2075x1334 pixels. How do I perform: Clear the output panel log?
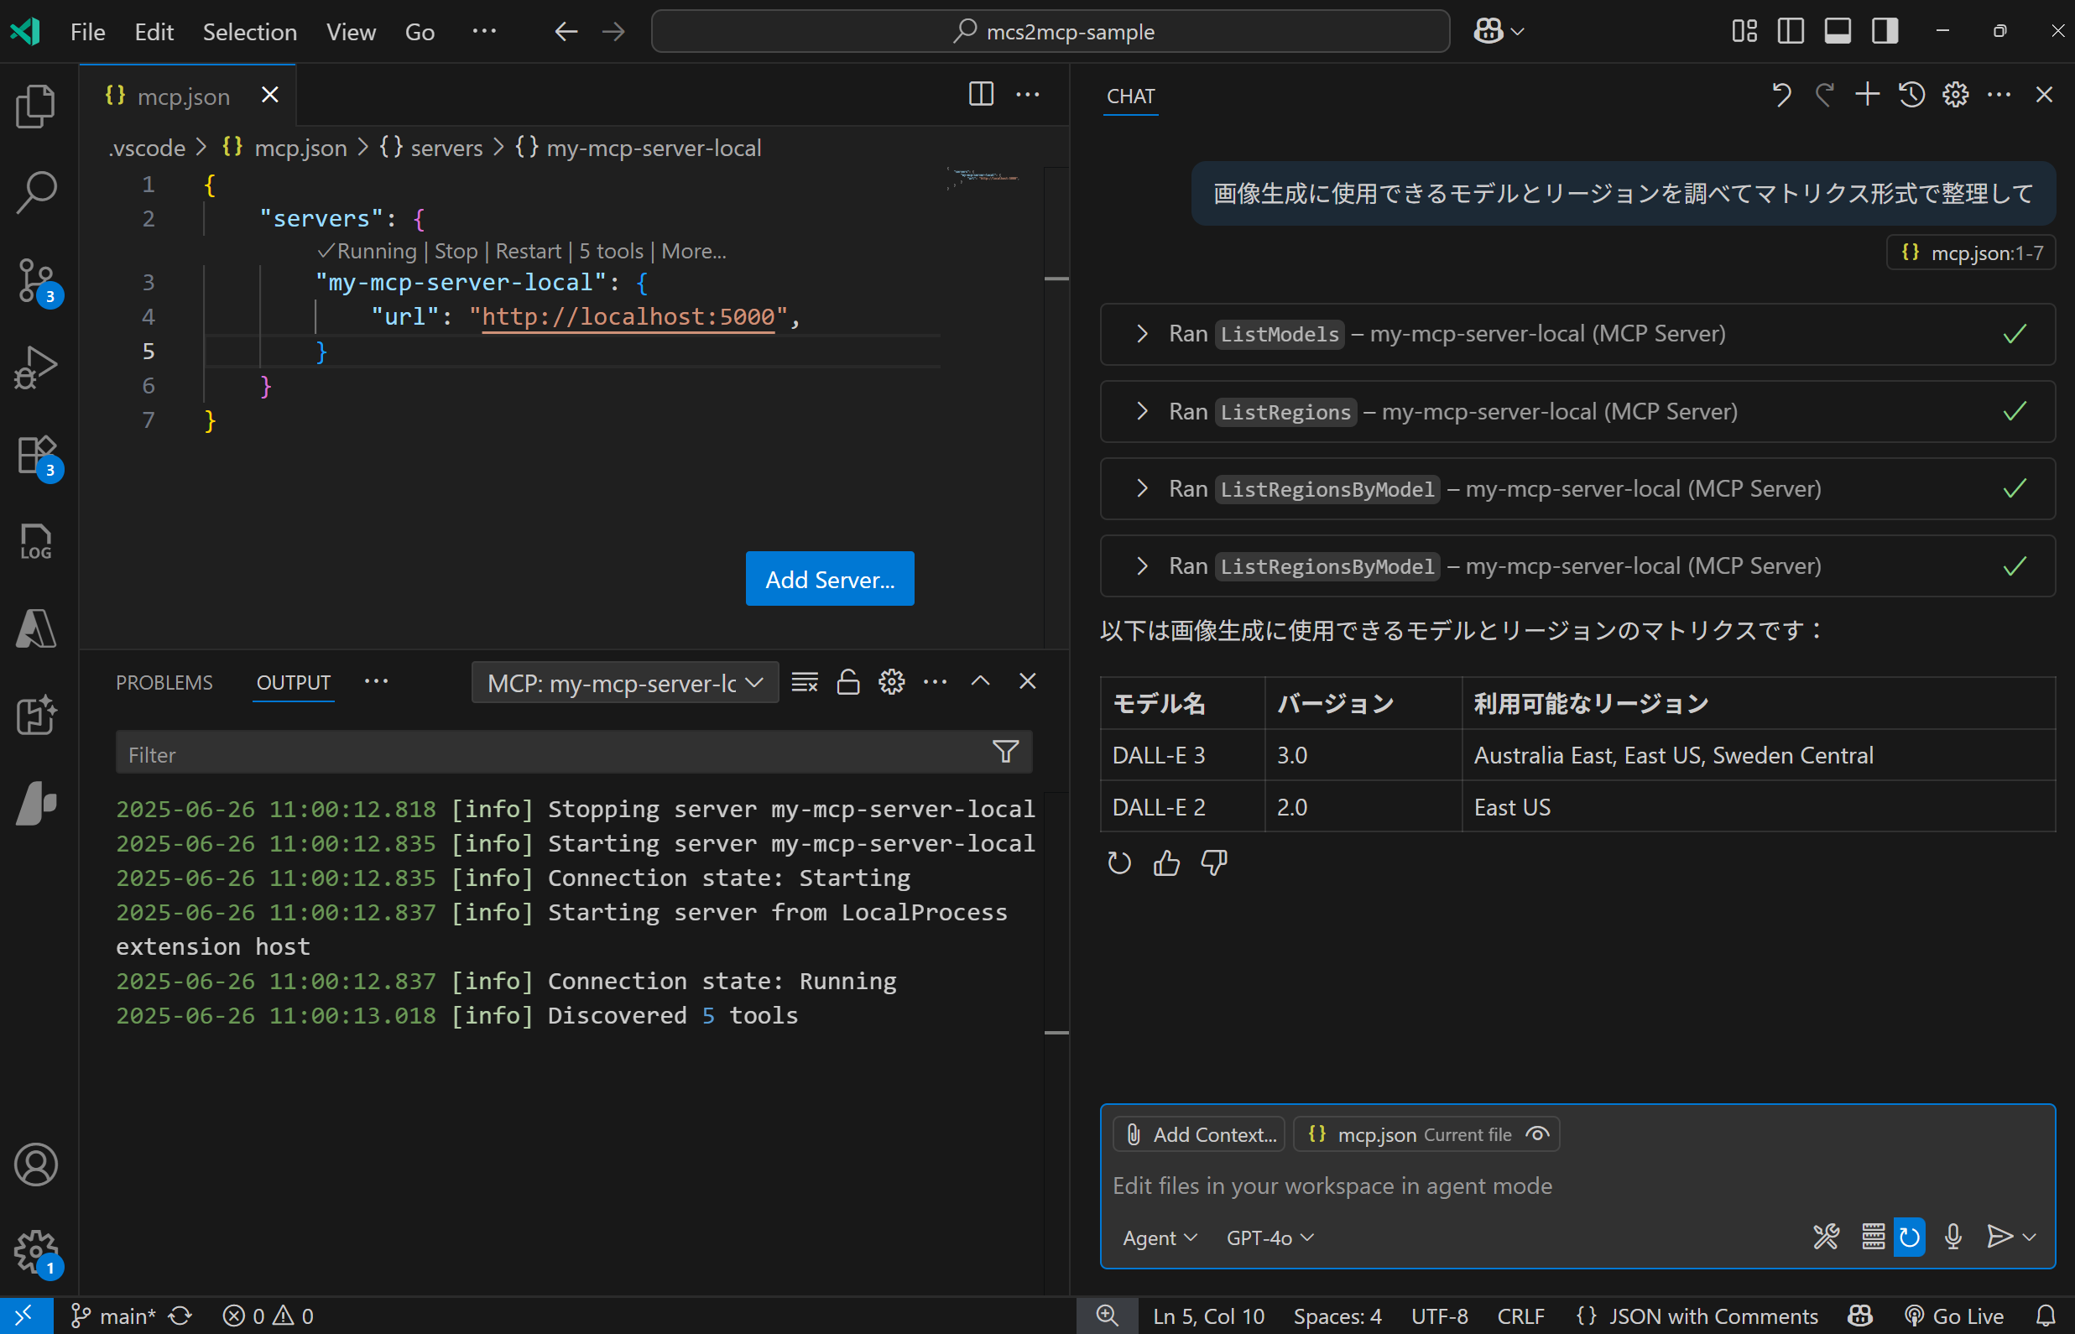click(x=805, y=683)
